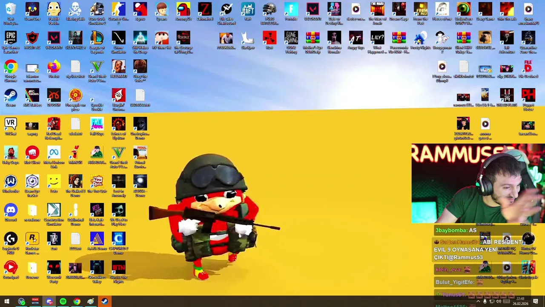Open the Discord desktop shortcut

[11, 213]
